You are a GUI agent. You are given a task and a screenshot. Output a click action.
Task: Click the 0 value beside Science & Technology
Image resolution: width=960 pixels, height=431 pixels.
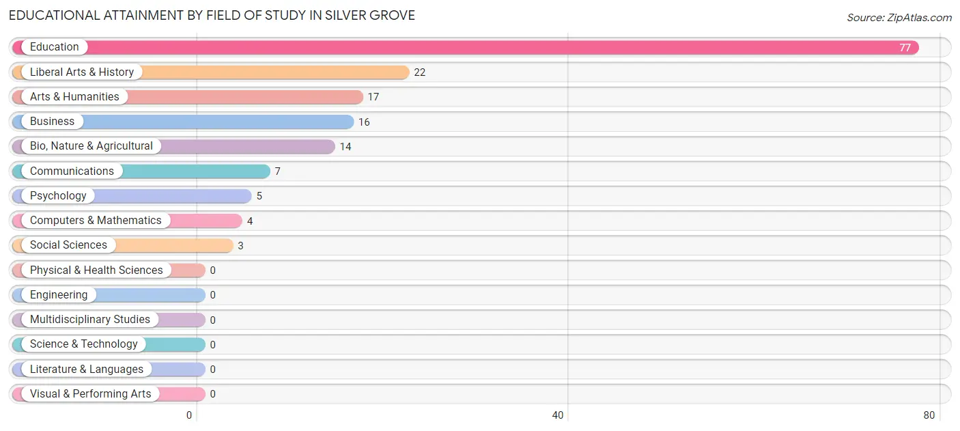point(213,345)
